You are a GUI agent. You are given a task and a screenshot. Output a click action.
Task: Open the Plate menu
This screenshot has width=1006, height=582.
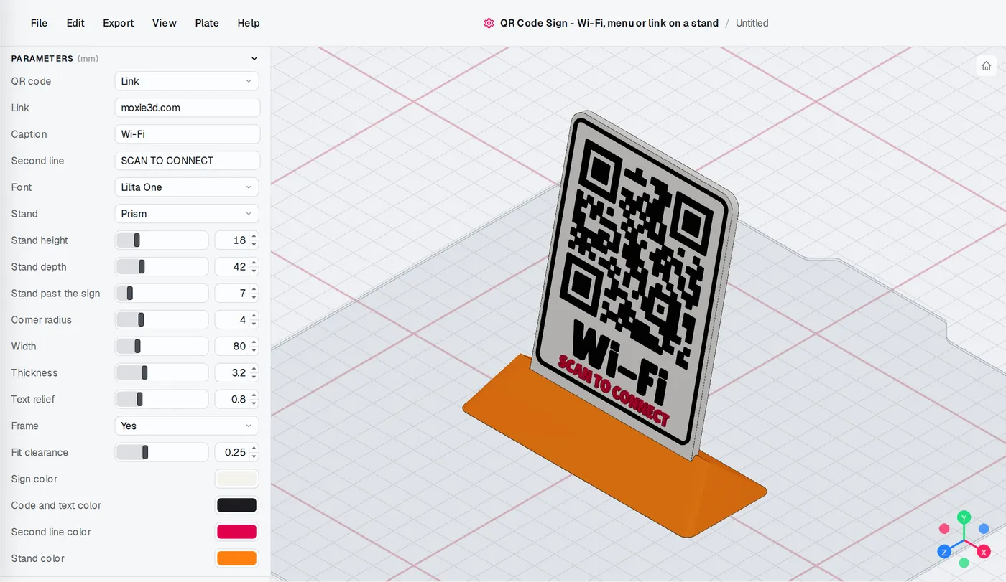pyautogui.click(x=207, y=23)
